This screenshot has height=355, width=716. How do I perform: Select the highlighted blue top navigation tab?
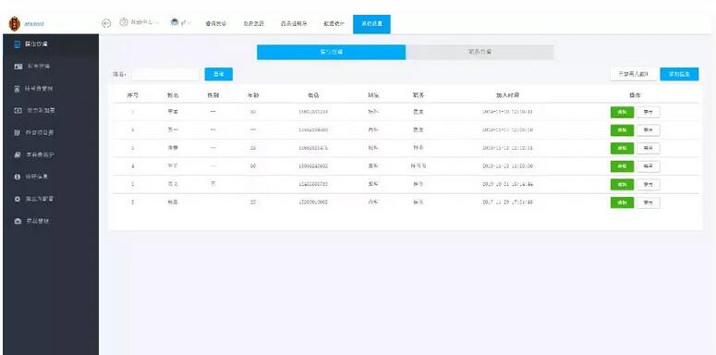371,24
